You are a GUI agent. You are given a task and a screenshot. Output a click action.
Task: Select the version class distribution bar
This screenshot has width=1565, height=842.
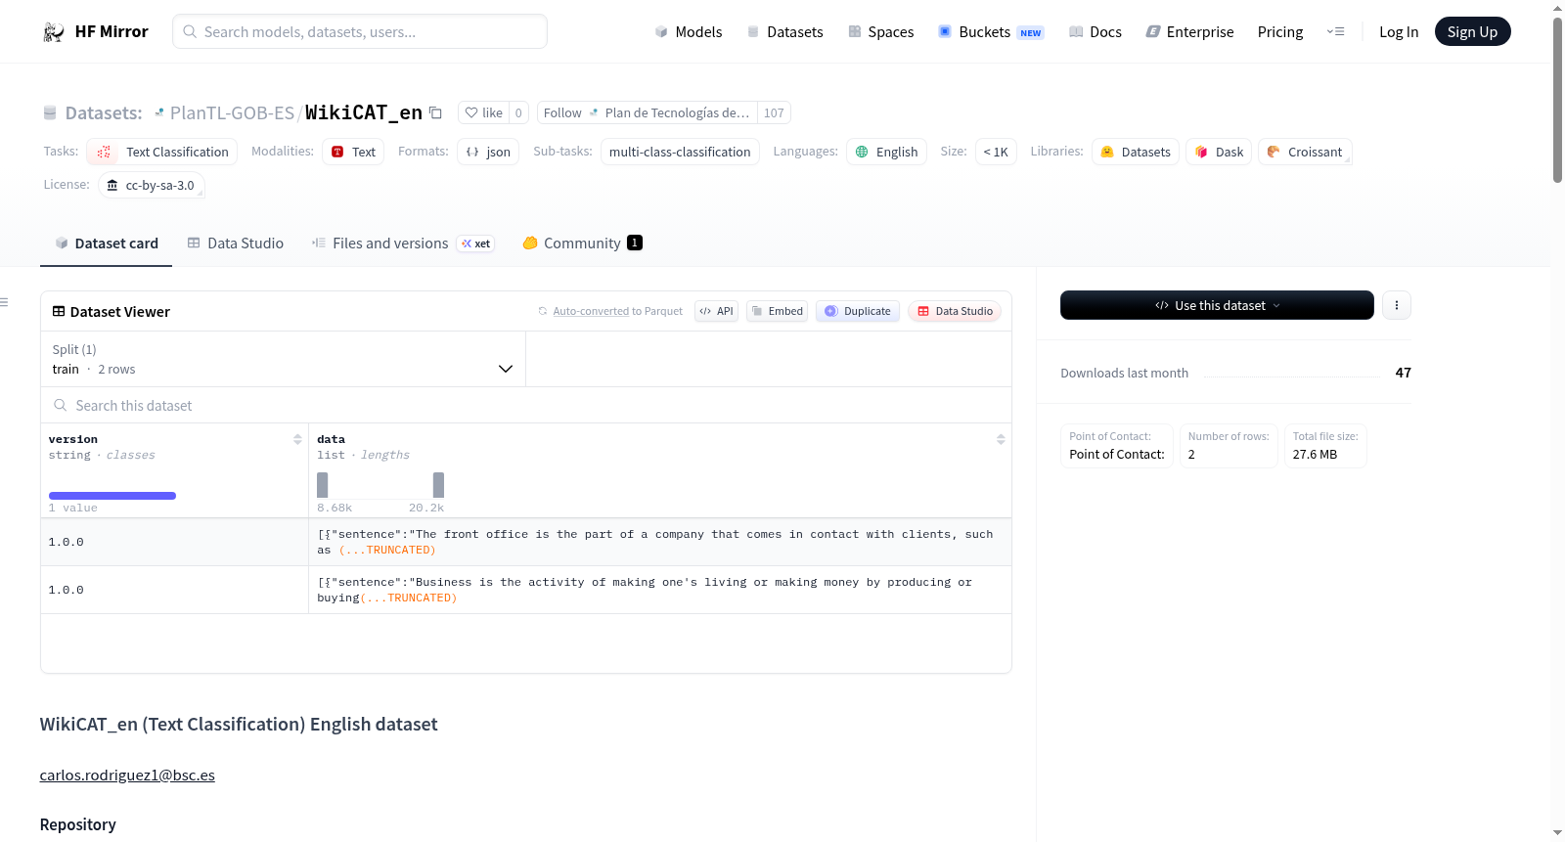click(112, 496)
